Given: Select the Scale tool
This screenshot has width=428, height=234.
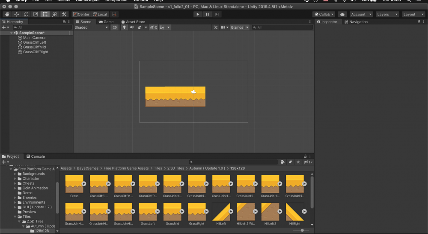Looking at the screenshot, I should click(36, 14).
